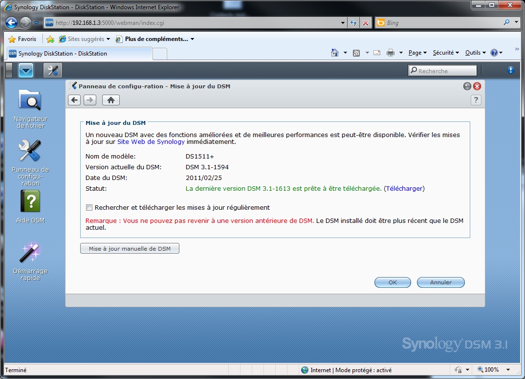Click Mise à jour manuelle de DSM
Viewport: 525px width, 379px height.
pos(130,248)
